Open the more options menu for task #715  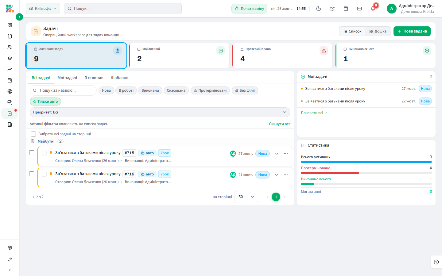point(286,154)
